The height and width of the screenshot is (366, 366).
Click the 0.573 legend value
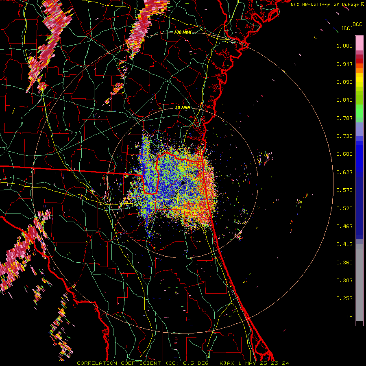344,190
